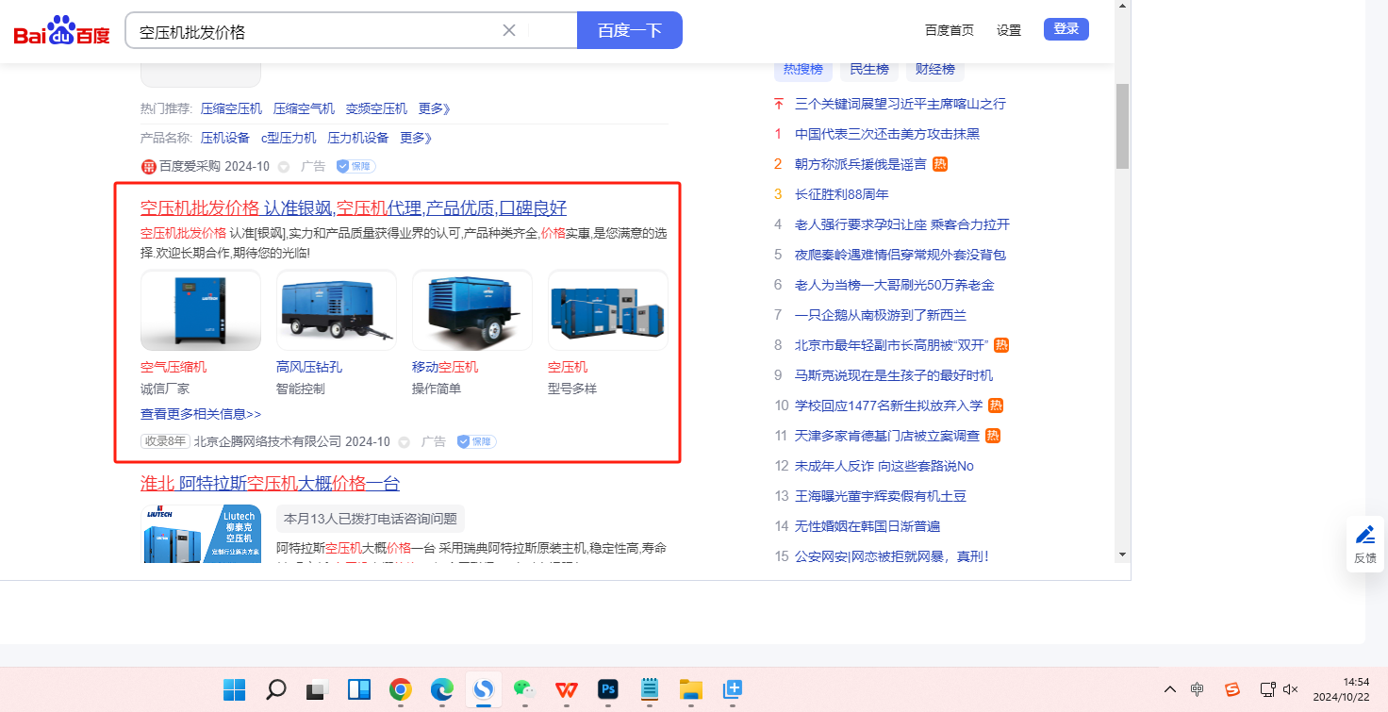The height and width of the screenshot is (712, 1388).
Task: Go to 百度首页
Action: click(x=950, y=30)
